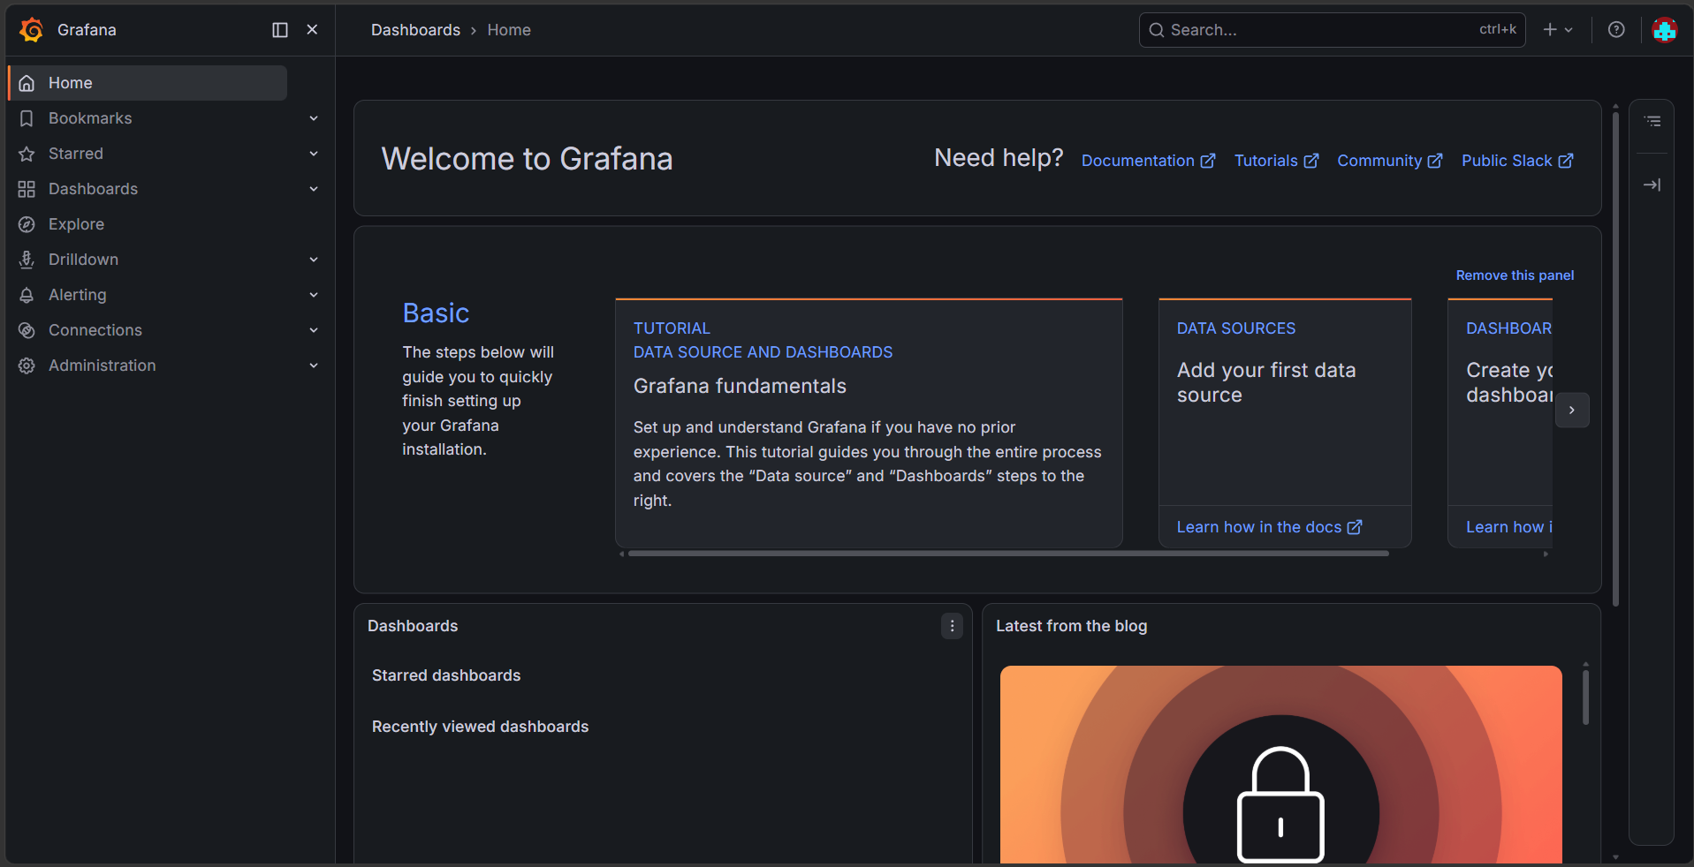Open the user profile avatar
The height and width of the screenshot is (867, 1694).
1665,30
